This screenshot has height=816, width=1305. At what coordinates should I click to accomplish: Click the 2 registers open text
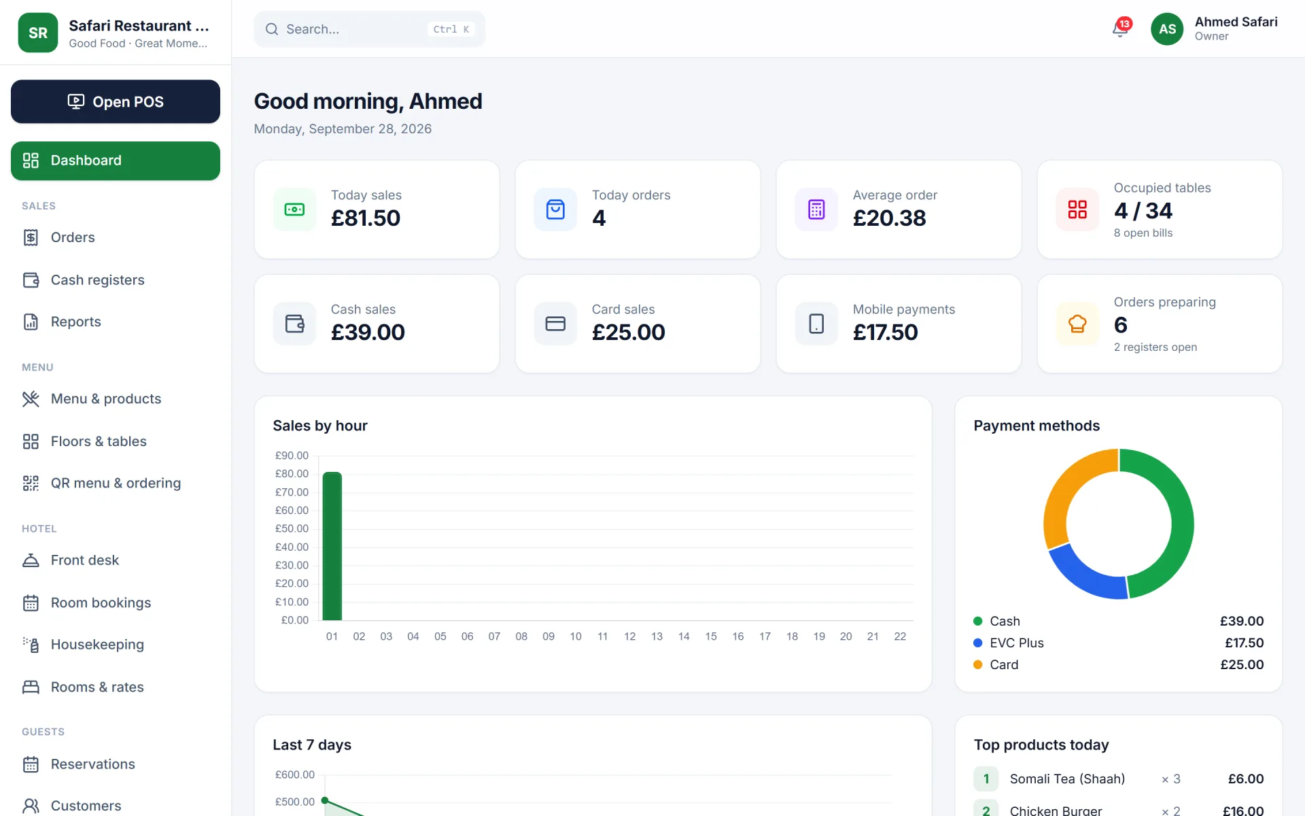pyautogui.click(x=1155, y=347)
